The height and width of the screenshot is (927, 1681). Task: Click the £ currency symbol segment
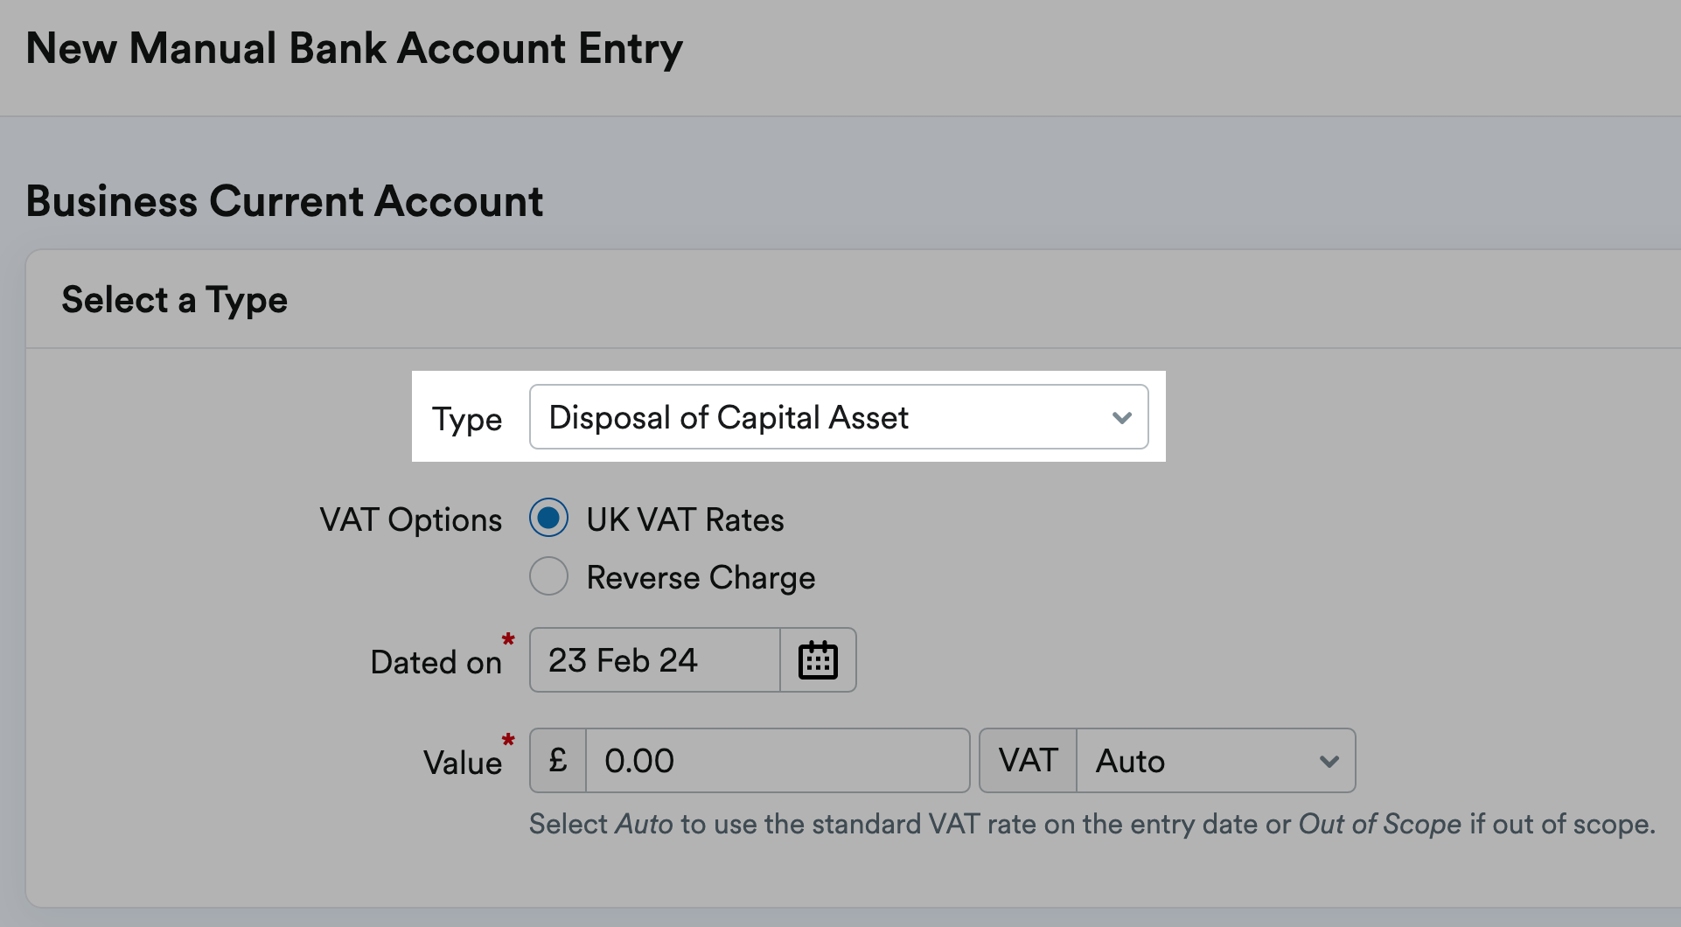click(x=557, y=760)
